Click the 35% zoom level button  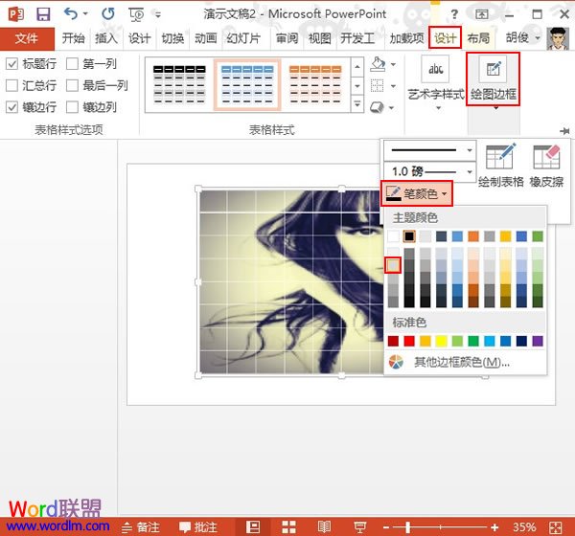pyautogui.click(x=524, y=527)
